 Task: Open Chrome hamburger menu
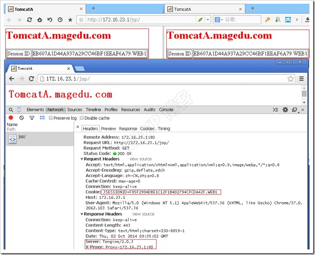(302, 79)
